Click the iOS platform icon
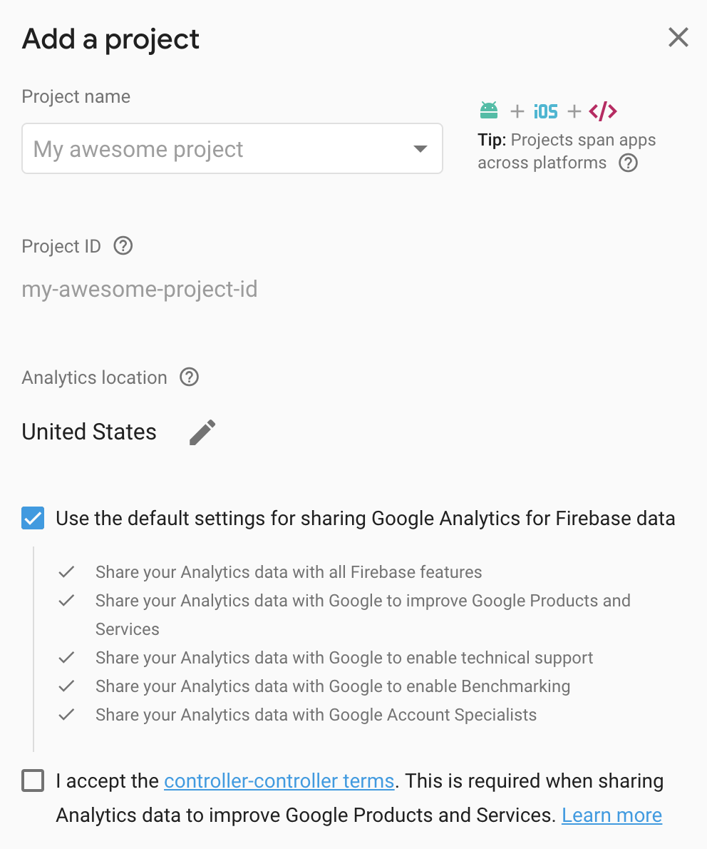The height and width of the screenshot is (849, 707). click(546, 111)
